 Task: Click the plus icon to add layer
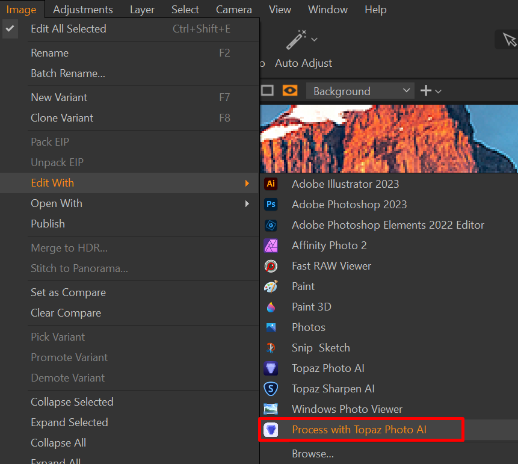coord(426,90)
